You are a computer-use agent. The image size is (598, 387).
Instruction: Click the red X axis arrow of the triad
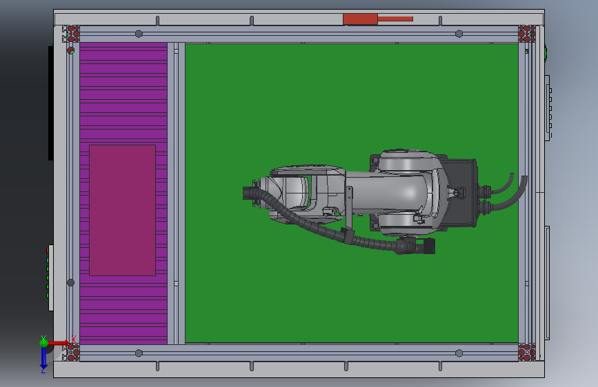pyautogui.click(x=59, y=343)
